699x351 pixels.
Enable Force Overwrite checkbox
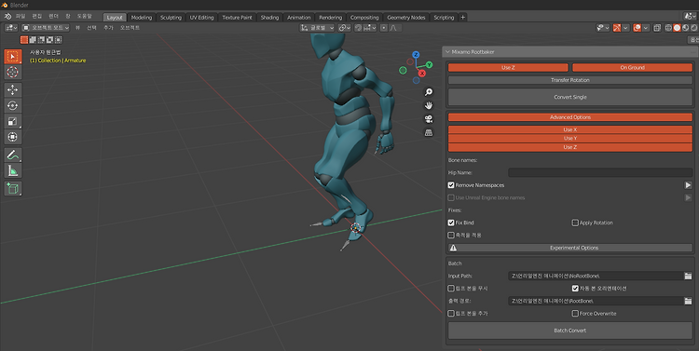pyautogui.click(x=575, y=313)
